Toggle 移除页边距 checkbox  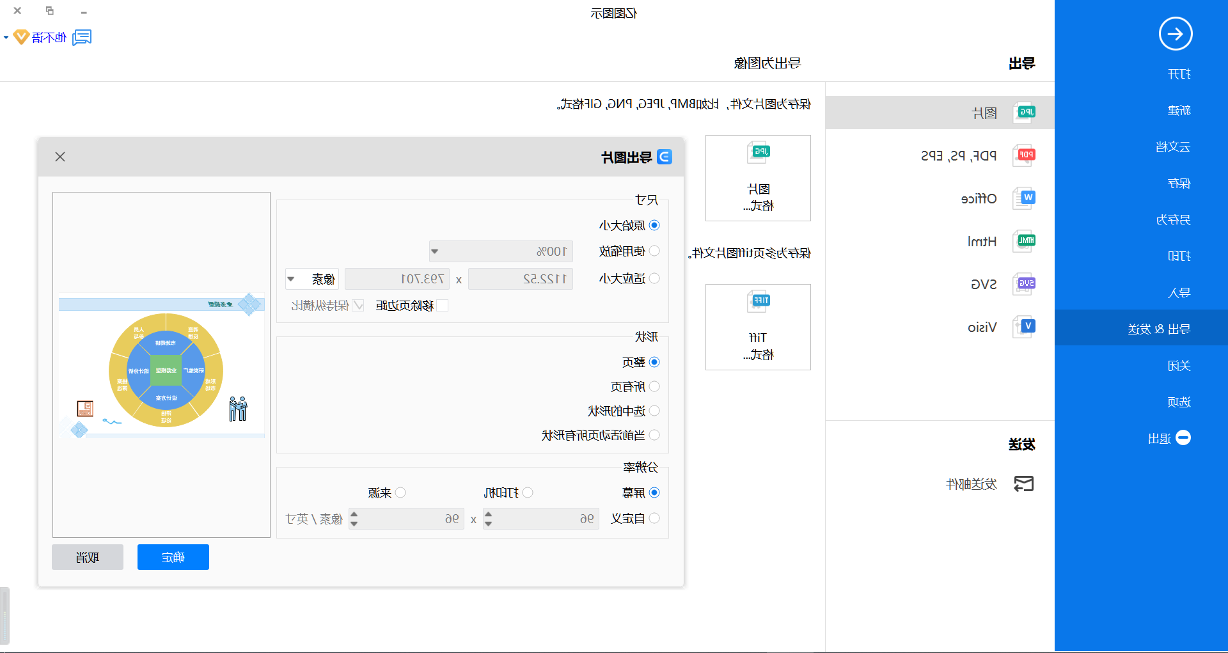pyautogui.click(x=442, y=306)
